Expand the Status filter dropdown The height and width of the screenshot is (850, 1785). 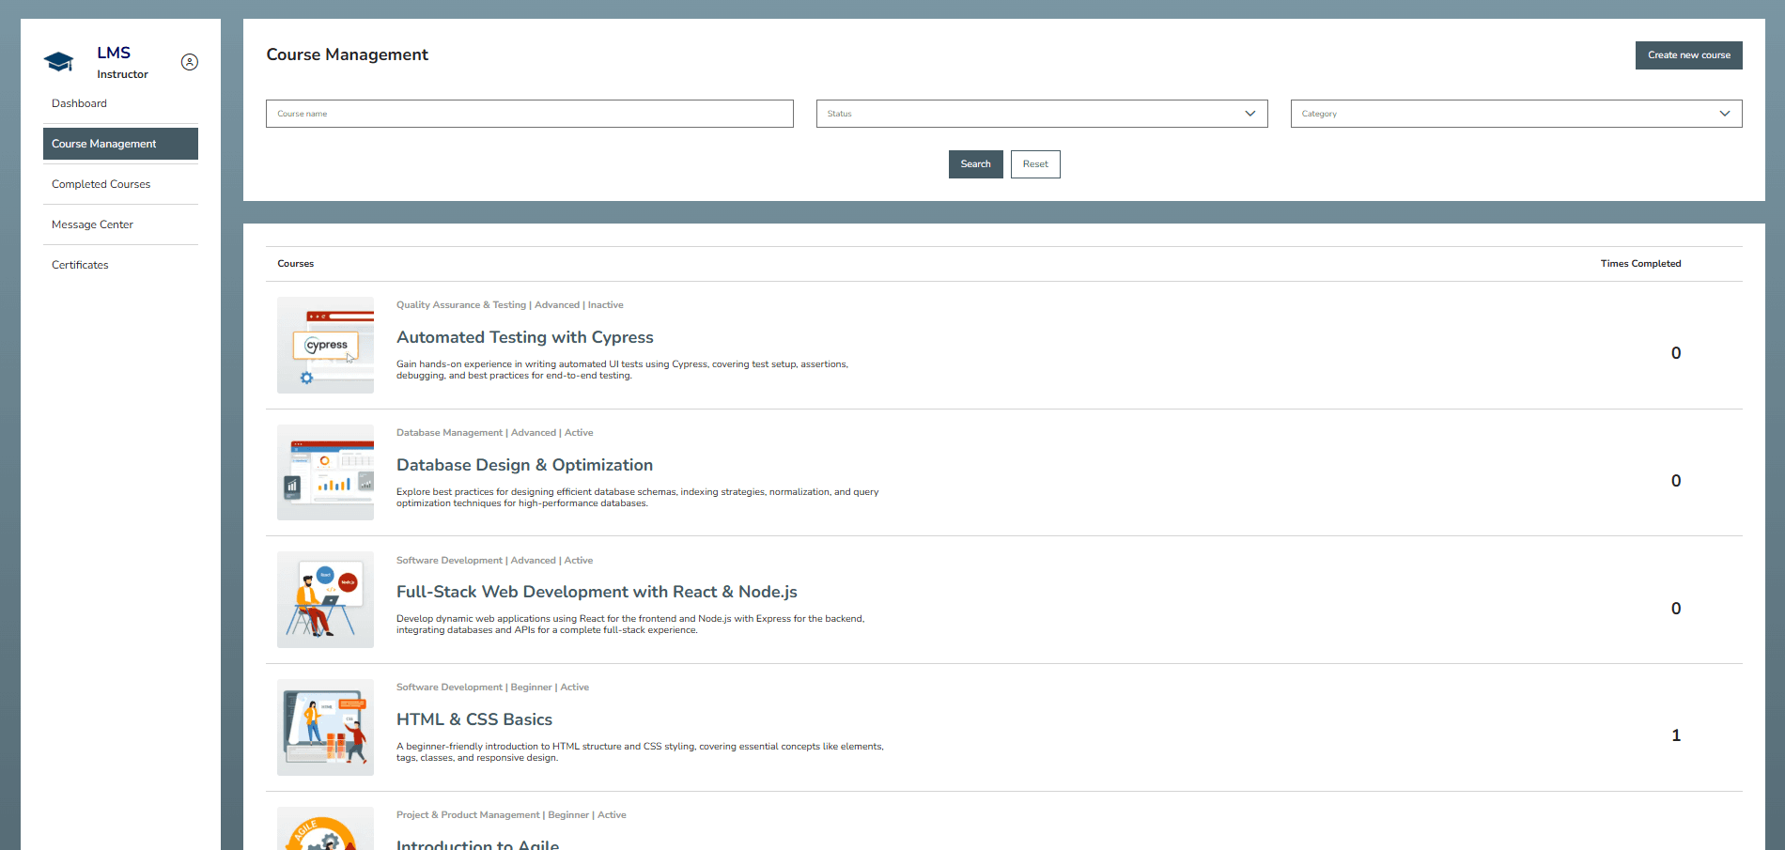[x=1041, y=113]
